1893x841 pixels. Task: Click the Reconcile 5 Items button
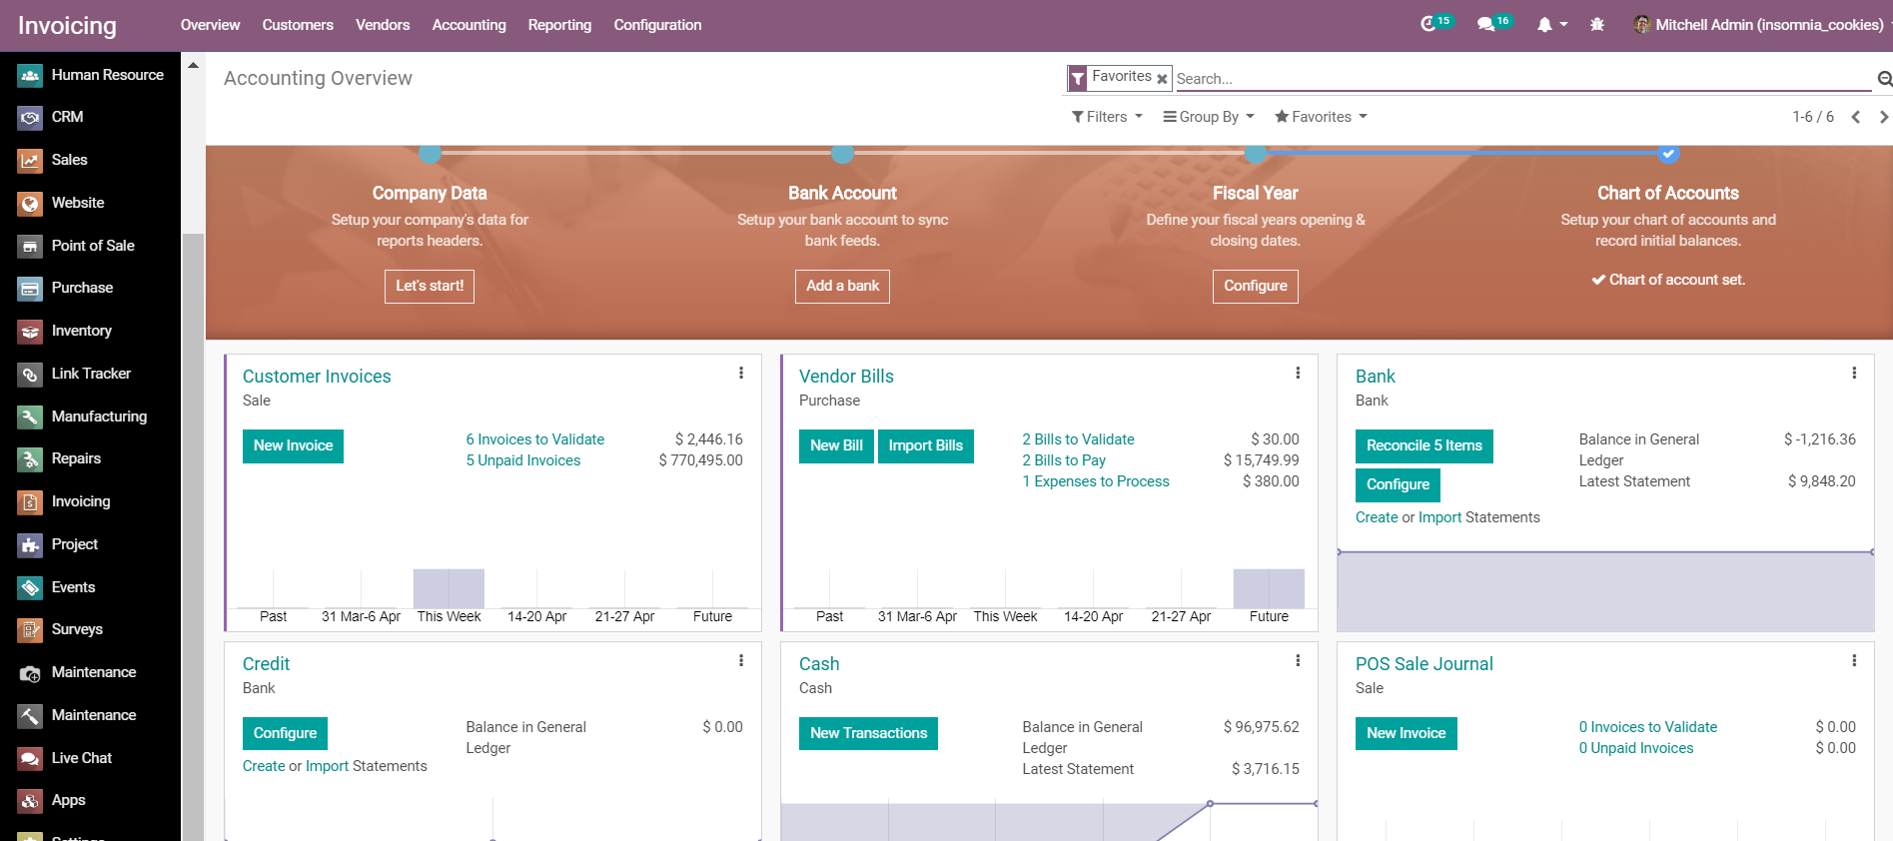(1423, 446)
